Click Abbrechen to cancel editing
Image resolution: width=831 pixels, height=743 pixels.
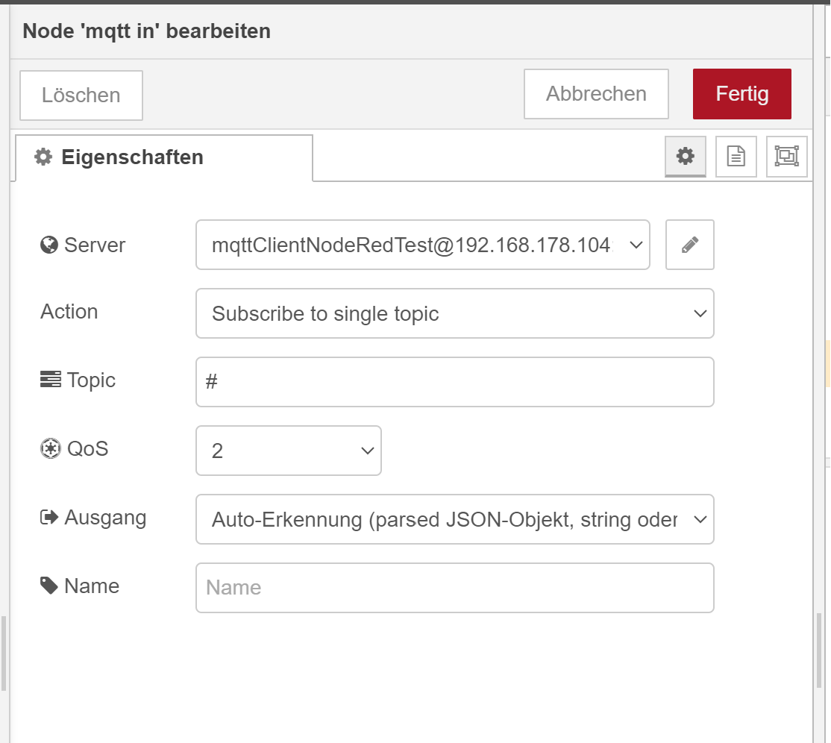(596, 94)
